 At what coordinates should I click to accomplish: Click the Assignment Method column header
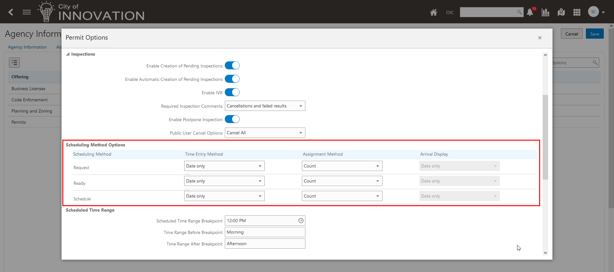pos(323,154)
